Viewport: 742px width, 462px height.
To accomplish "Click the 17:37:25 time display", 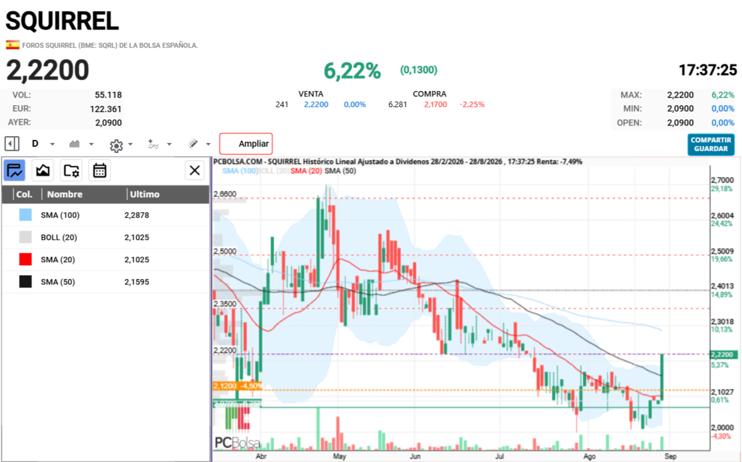I will coord(707,70).
